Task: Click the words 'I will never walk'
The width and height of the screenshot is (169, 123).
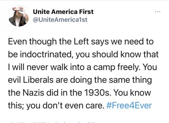Action: click(38, 67)
